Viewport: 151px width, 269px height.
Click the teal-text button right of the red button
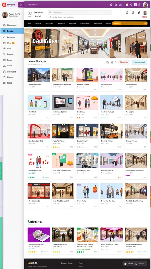click(x=139, y=62)
